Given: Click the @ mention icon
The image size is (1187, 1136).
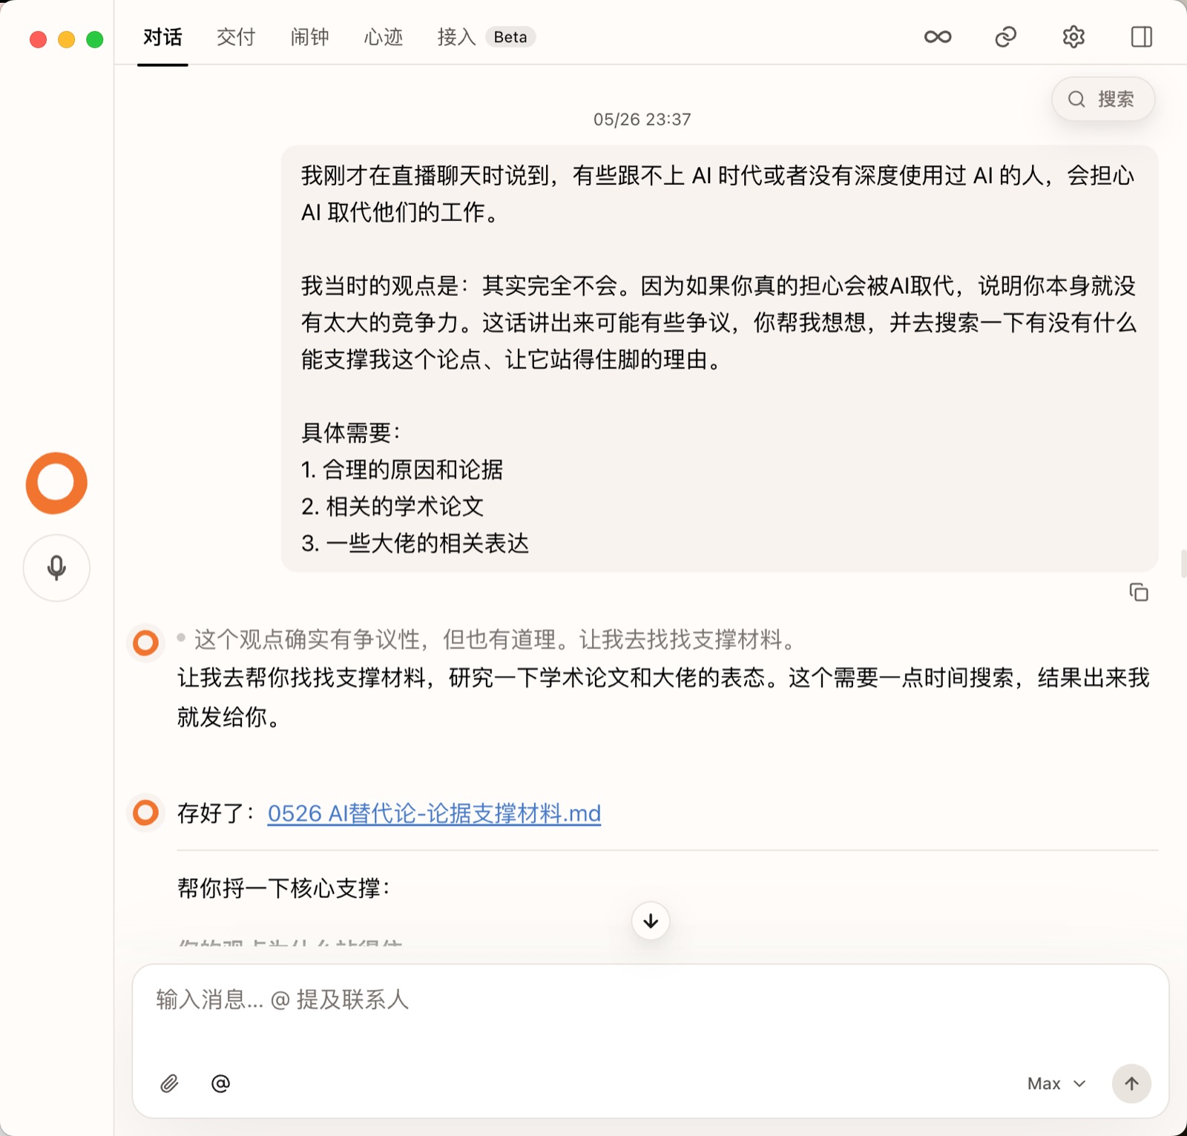Looking at the screenshot, I should 220,1083.
